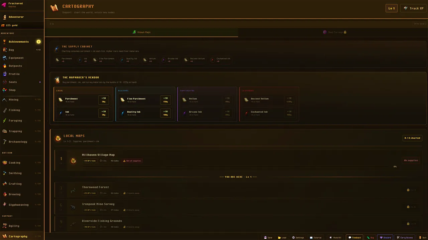This screenshot has width=428, height=240.
Task: Report a Bug from the bottom bar
Action: pyautogui.click(x=370, y=238)
